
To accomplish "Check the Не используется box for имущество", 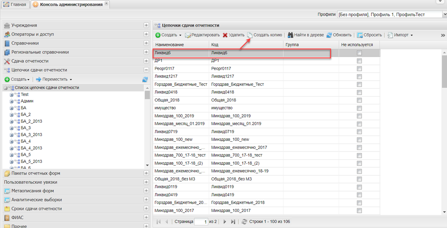I will point(359,108).
